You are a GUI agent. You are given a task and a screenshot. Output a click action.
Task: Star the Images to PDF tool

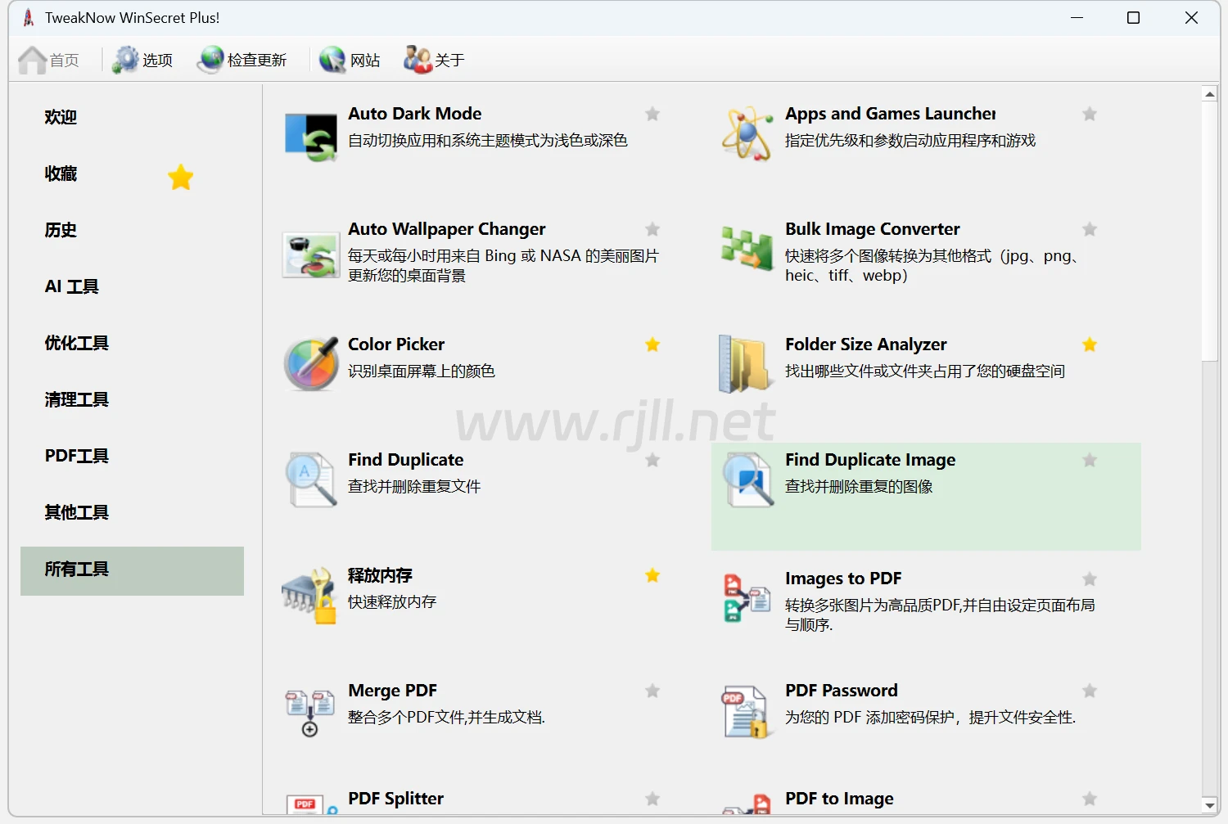[1090, 579]
